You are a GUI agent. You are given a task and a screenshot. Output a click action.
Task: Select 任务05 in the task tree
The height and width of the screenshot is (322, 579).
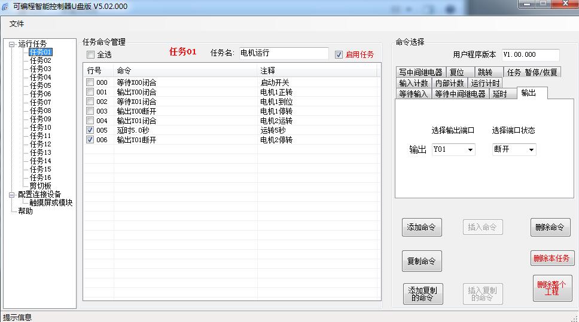coord(41,85)
